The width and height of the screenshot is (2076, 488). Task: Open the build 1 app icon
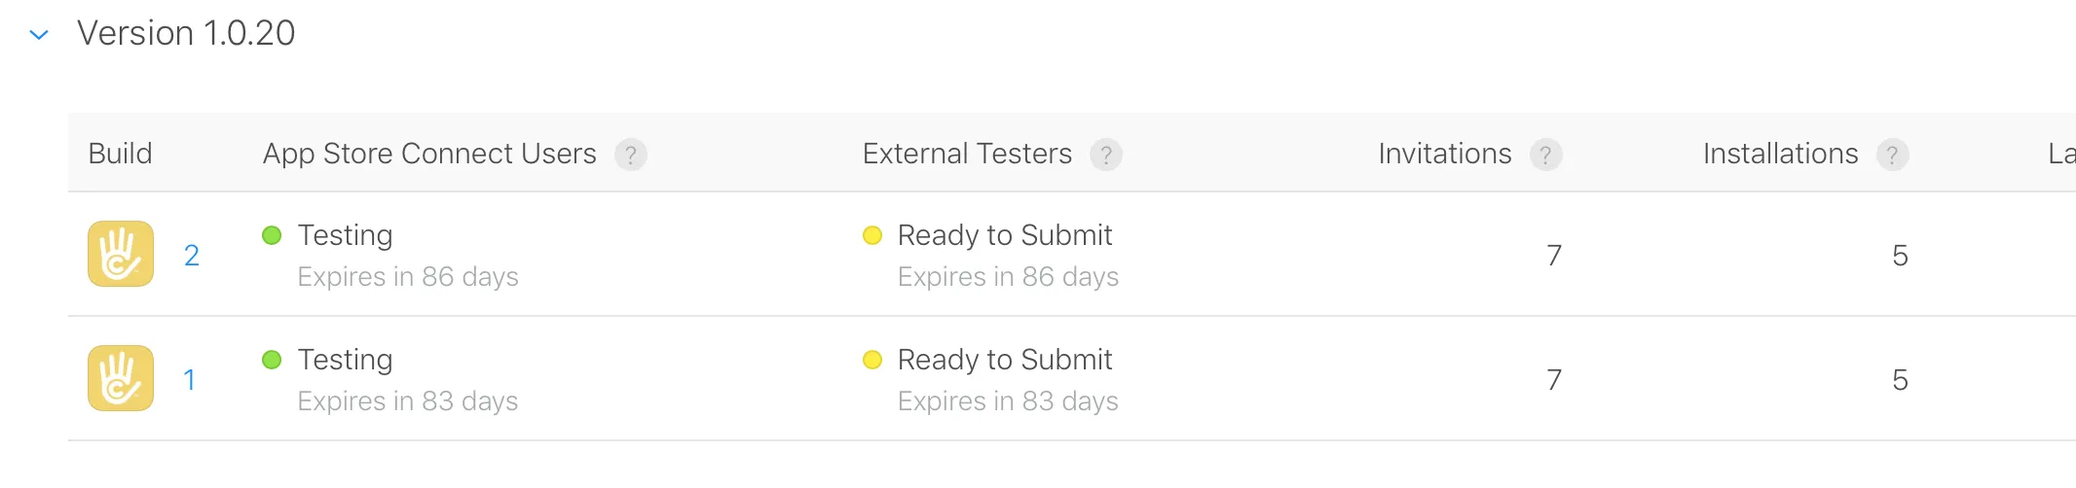[x=121, y=378]
